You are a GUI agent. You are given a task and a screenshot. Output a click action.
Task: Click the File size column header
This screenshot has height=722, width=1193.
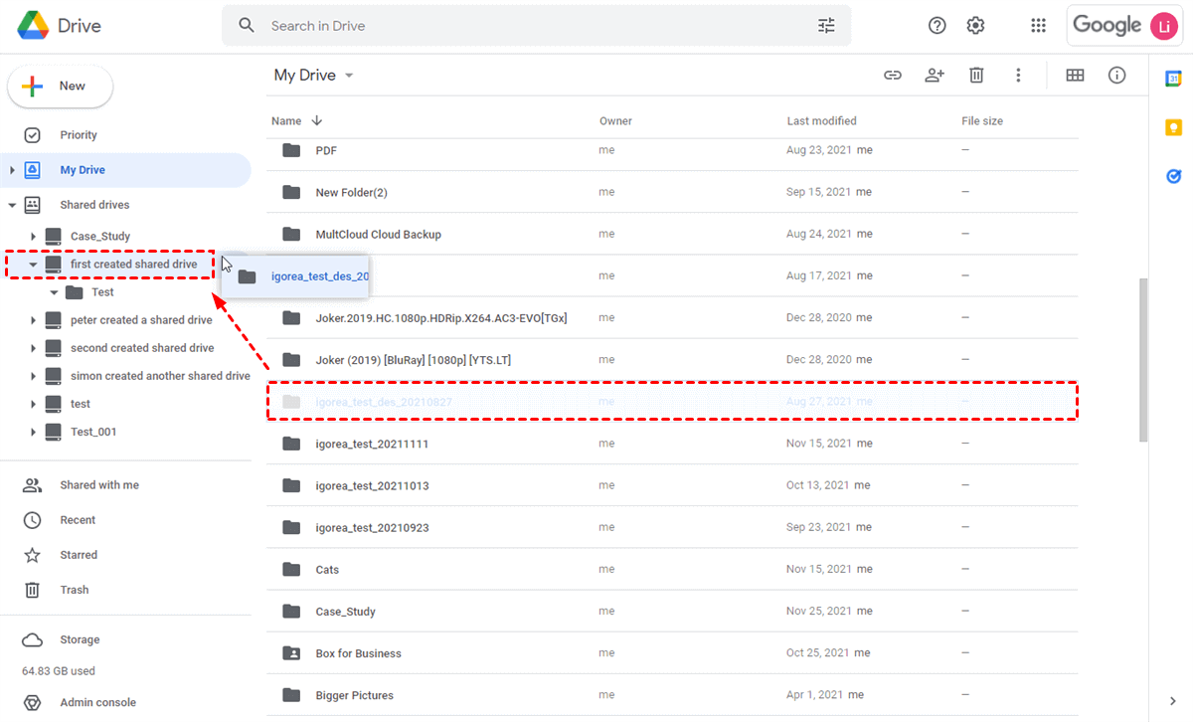pyautogui.click(x=982, y=121)
